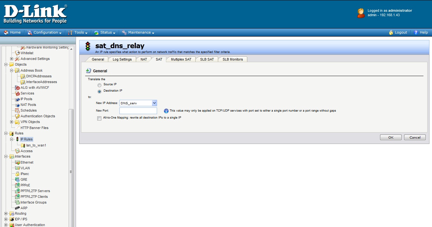This screenshot has width=432, height=227.
Task: Select Hardware Monitoring Settings in tree
Action: [47, 47]
